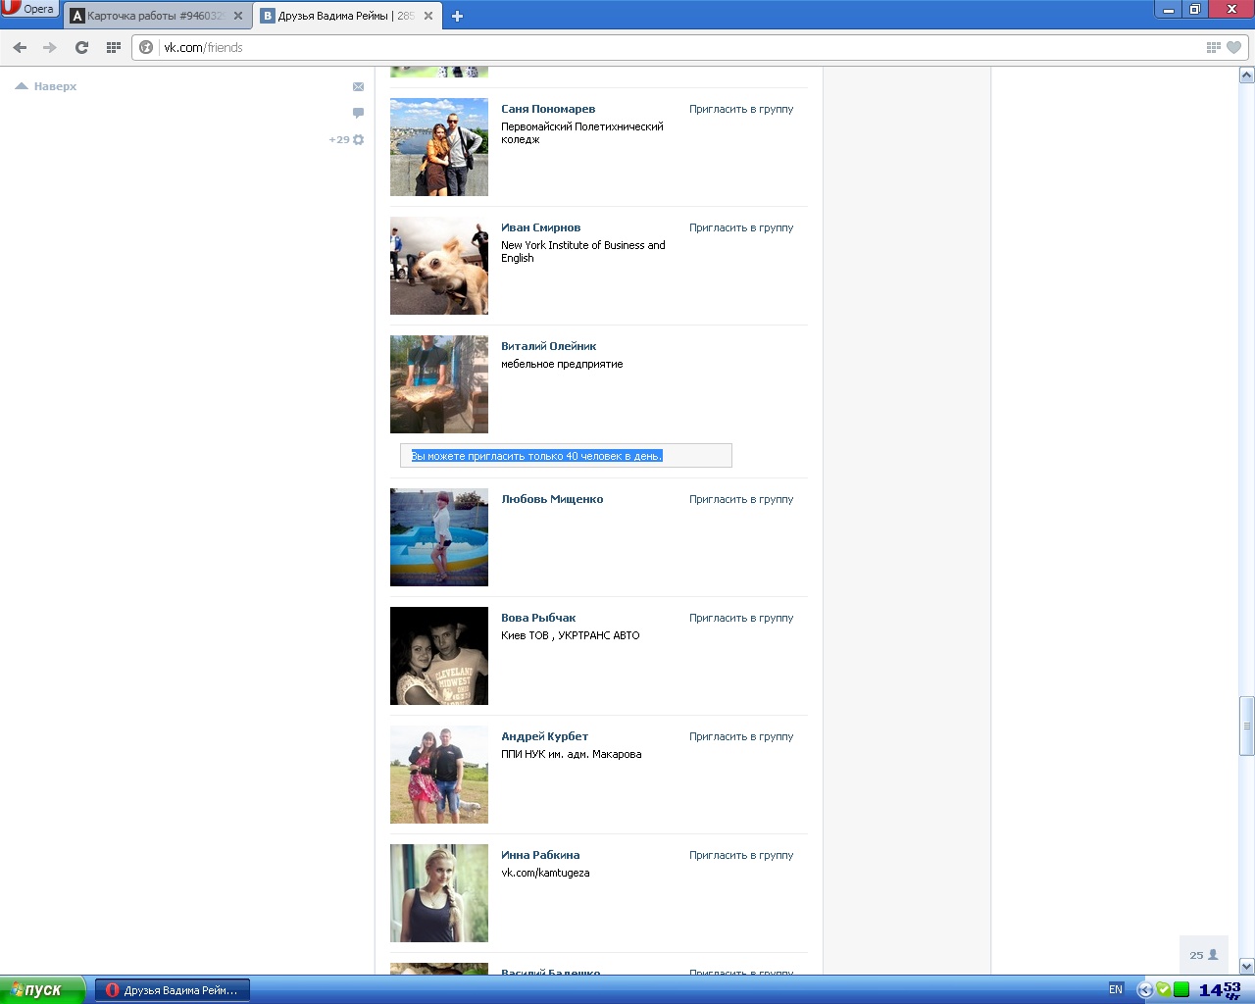Screen dimensions: 1255x1004
Task: Open Саня Пономарев's profile name link
Action: click(548, 109)
